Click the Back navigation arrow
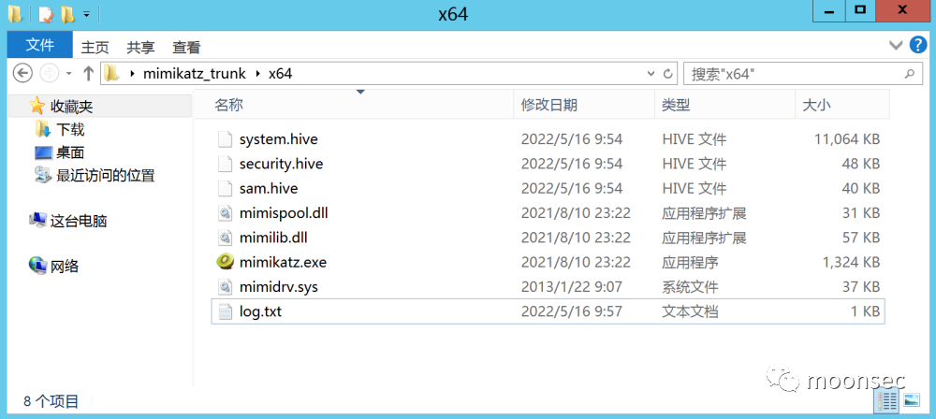This screenshot has width=936, height=419. pos(22,73)
